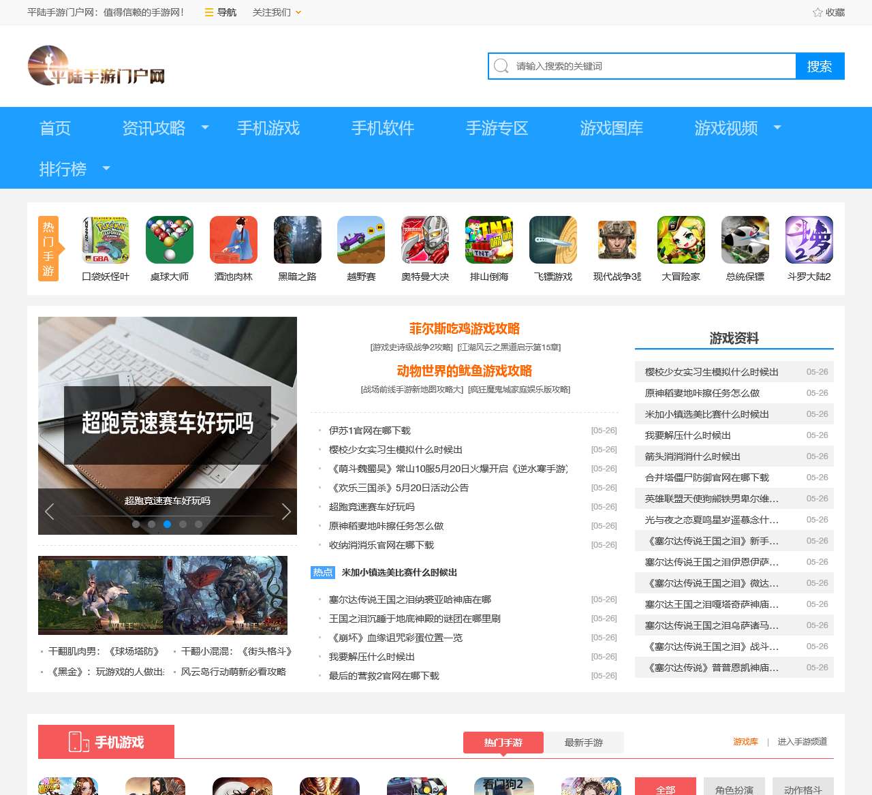Open the red monster battle thumbnail
The image size is (872, 795).
(225, 595)
